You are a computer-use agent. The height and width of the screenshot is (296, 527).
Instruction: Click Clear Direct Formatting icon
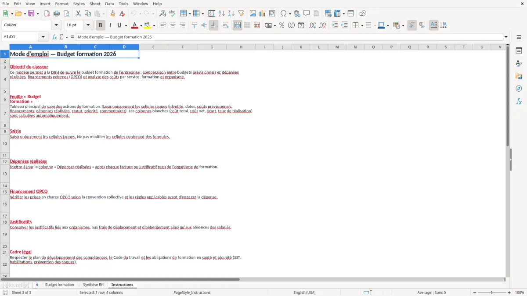123,14
